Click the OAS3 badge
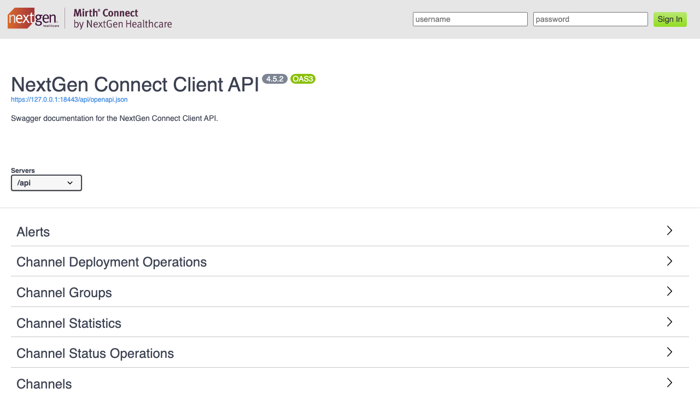This screenshot has width=700, height=394. coord(303,79)
